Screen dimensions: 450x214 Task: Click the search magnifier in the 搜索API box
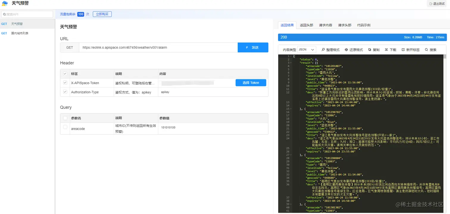4,14
